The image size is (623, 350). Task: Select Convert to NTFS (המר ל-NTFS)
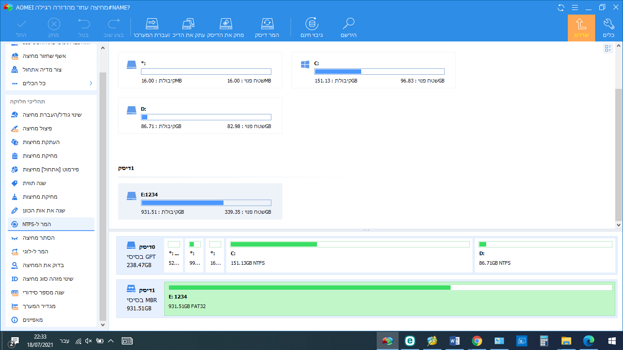click(51, 224)
